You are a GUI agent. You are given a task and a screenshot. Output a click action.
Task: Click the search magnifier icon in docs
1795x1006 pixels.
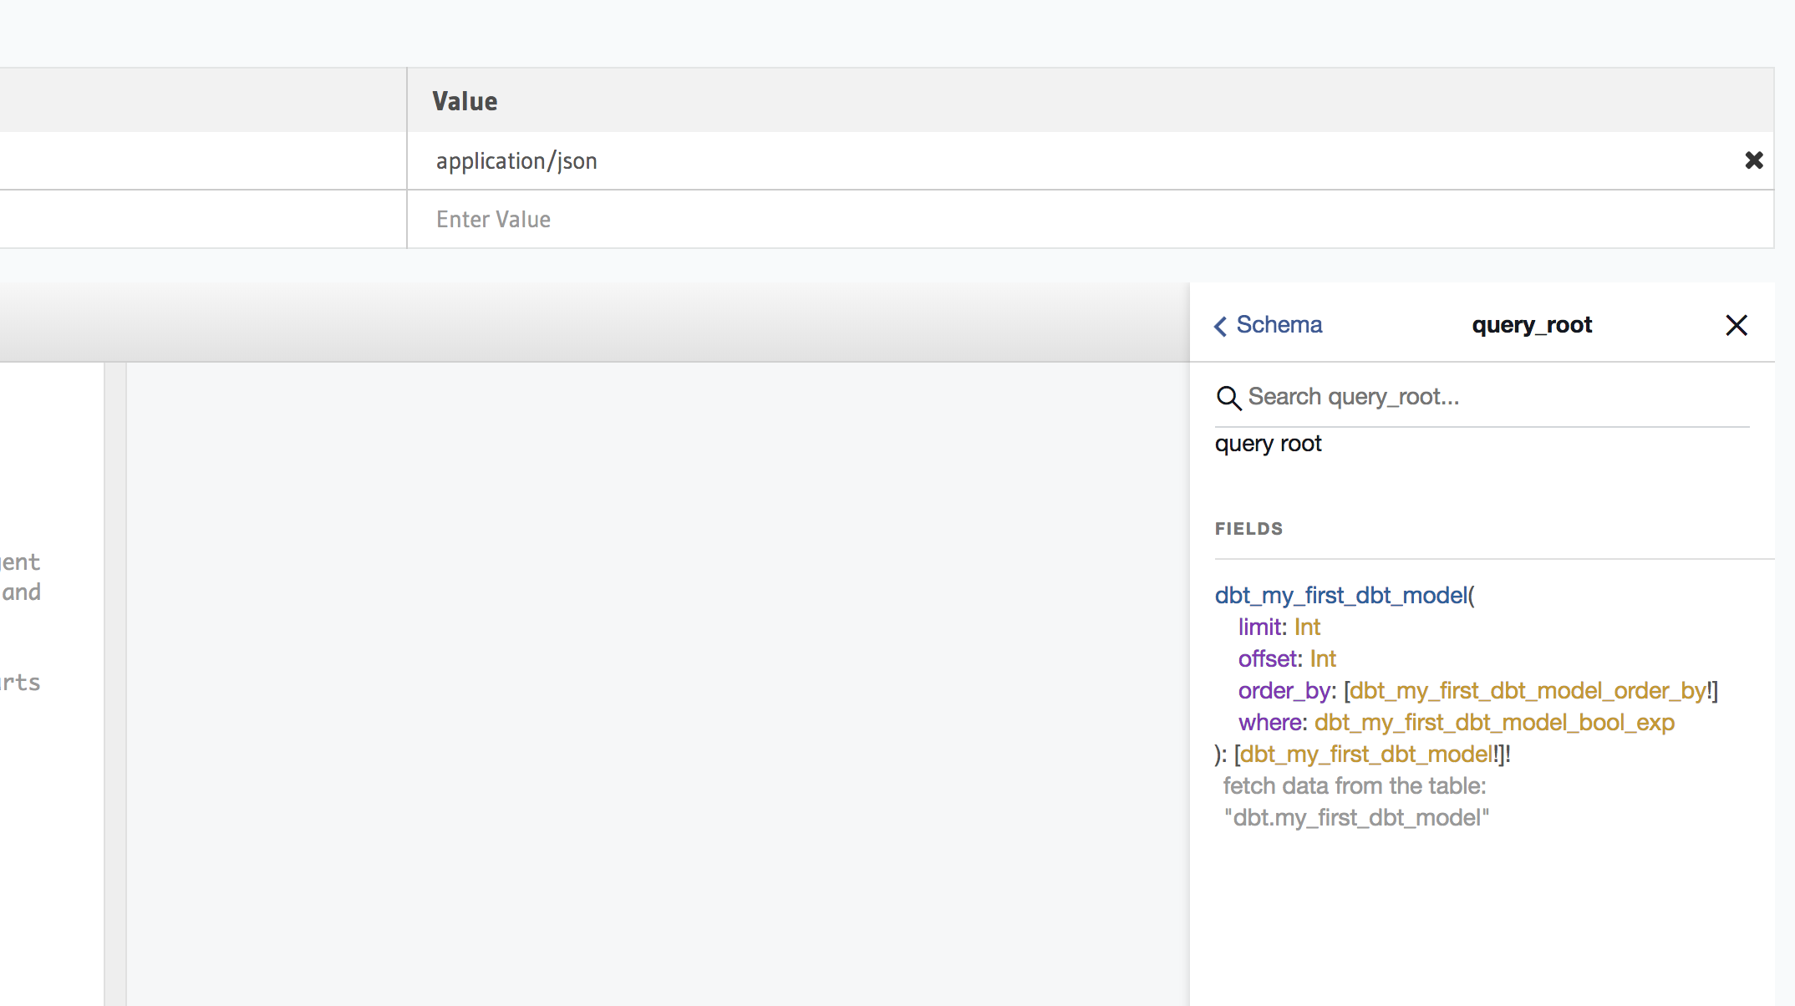(x=1228, y=398)
